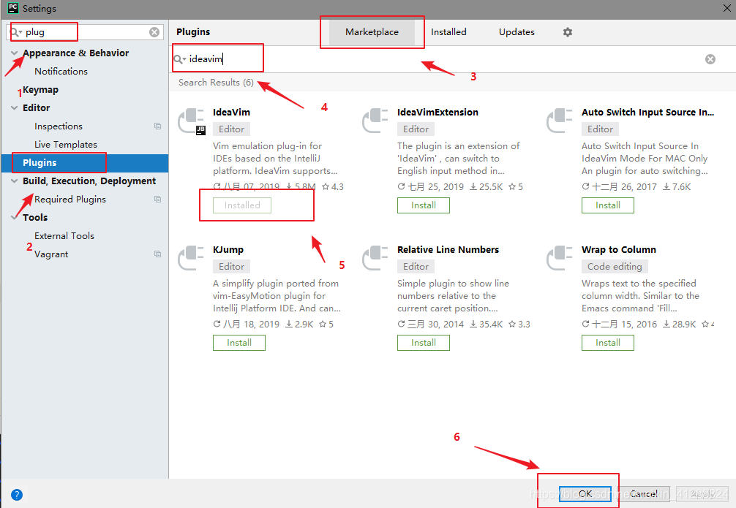Open the KJump plugin title
The height and width of the screenshot is (508, 736).
228,249
